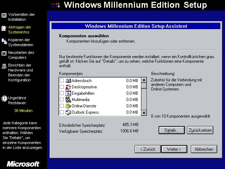Viewport: 225px width, 169px height.
Task: Click the Ungefähre Restdauer clock icon
Action: (x=4, y=98)
